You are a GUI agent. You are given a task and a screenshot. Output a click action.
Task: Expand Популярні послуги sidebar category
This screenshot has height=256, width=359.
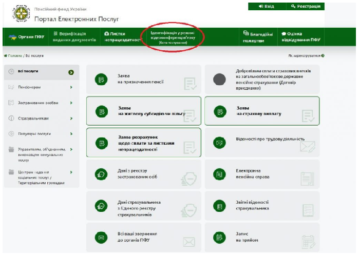[x=71, y=134]
